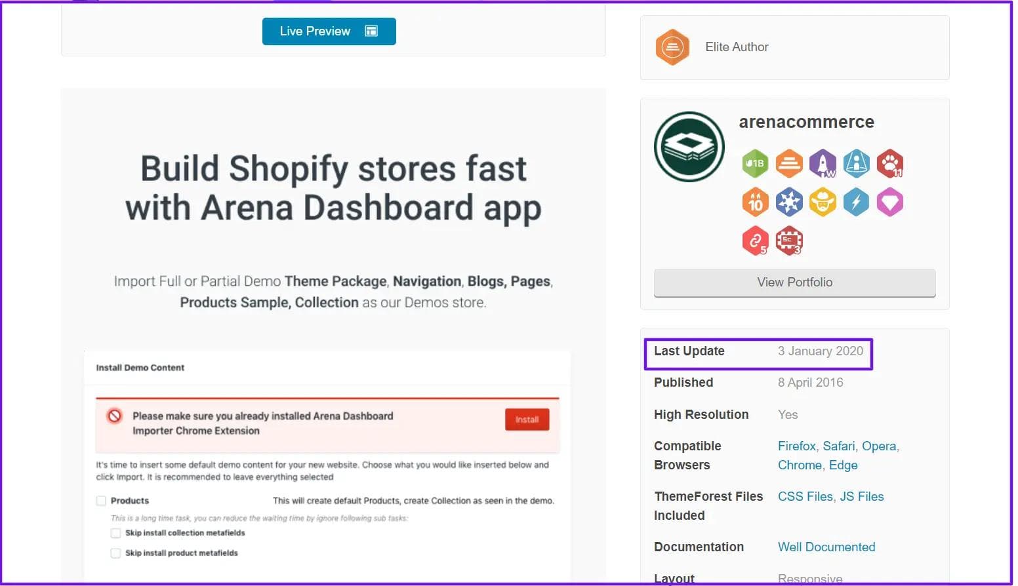The width and height of the screenshot is (1018, 586).
Task: Enable Skip install product metafields option
Action: click(115, 553)
